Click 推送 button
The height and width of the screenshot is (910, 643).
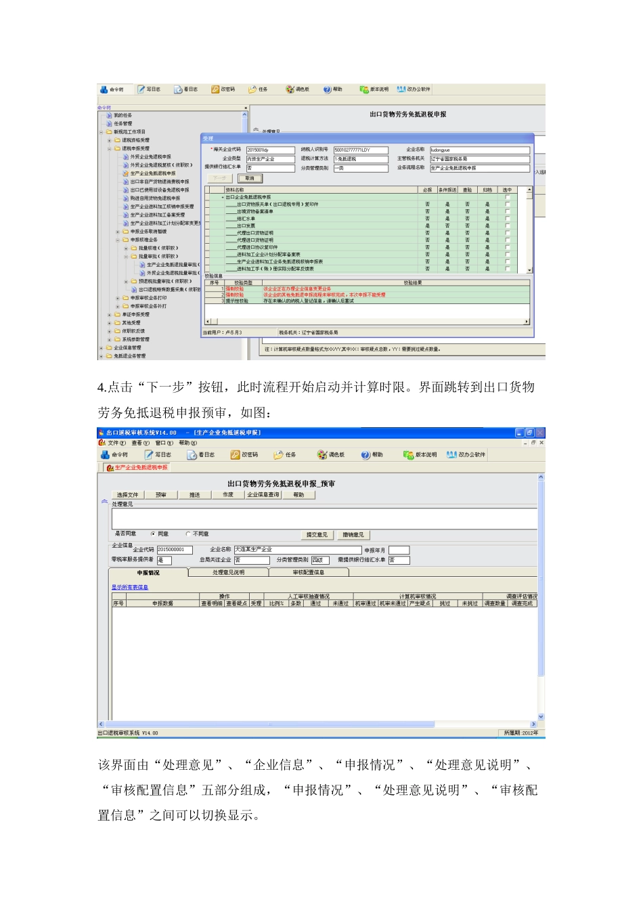coord(195,495)
